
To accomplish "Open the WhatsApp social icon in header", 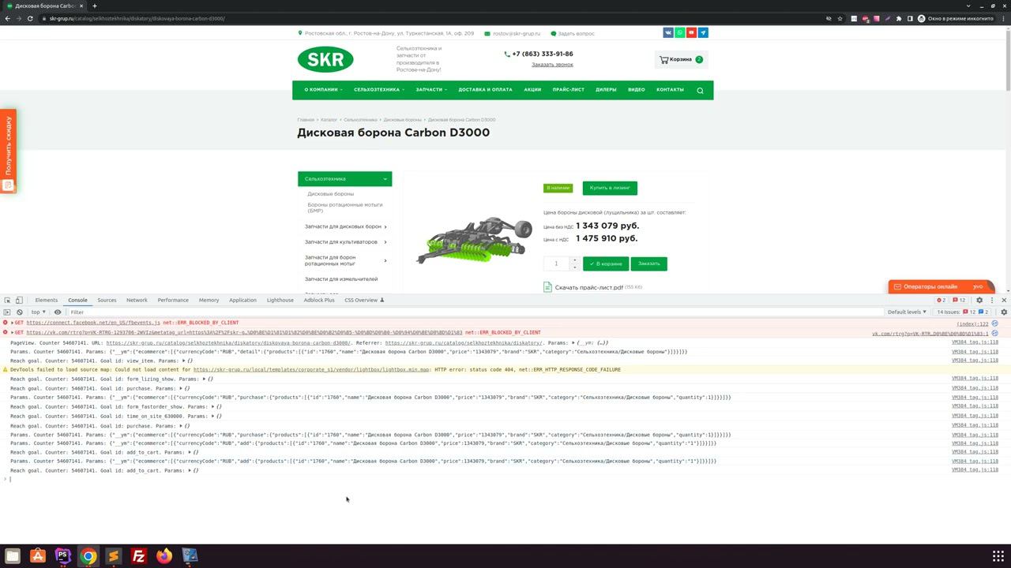I will coord(679,33).
